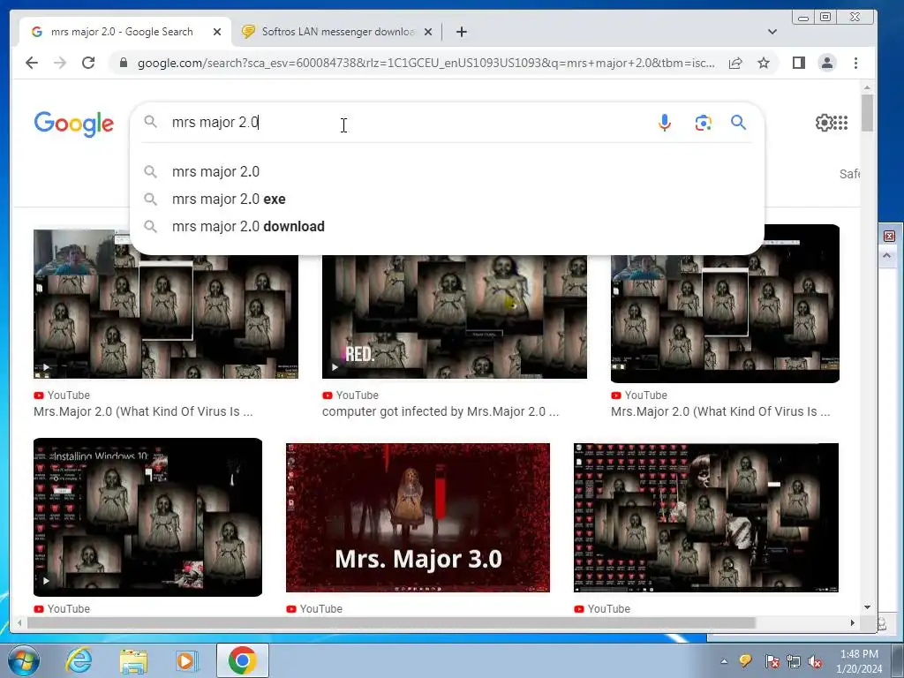Open a new Chrome tab
The width and height of the screenshot is (904, 678).
click(461, 32)
